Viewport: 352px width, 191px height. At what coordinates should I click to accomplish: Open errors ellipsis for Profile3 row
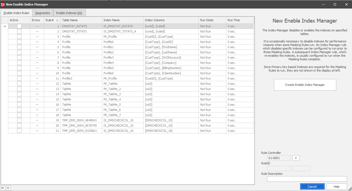tap(37, 58)
